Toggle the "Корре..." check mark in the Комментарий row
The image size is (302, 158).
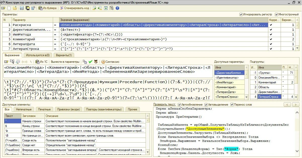(x=271, y=39)
